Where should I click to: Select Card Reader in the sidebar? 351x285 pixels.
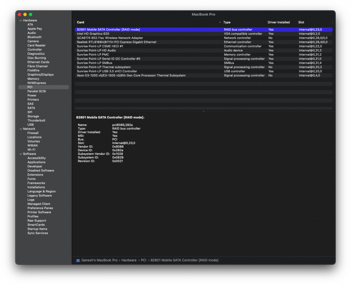(36, 46)
